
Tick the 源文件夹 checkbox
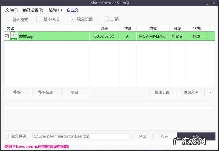coord(6,136)
